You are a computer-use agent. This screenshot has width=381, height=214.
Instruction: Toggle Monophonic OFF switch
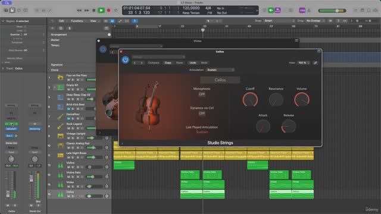click(x=202, y=95)
